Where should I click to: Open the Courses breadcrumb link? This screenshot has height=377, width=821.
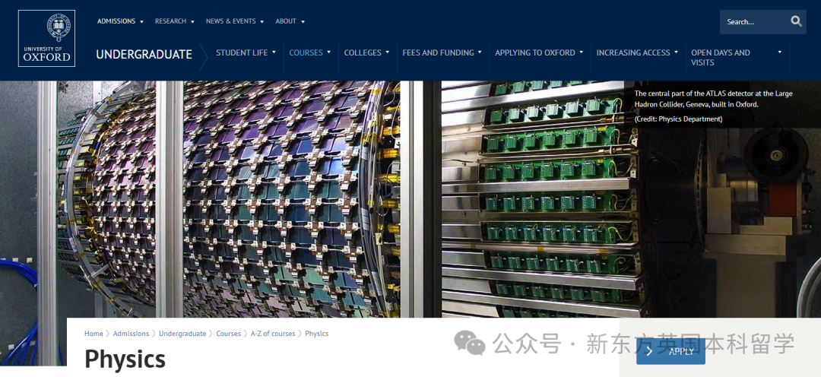coord(228,334)
